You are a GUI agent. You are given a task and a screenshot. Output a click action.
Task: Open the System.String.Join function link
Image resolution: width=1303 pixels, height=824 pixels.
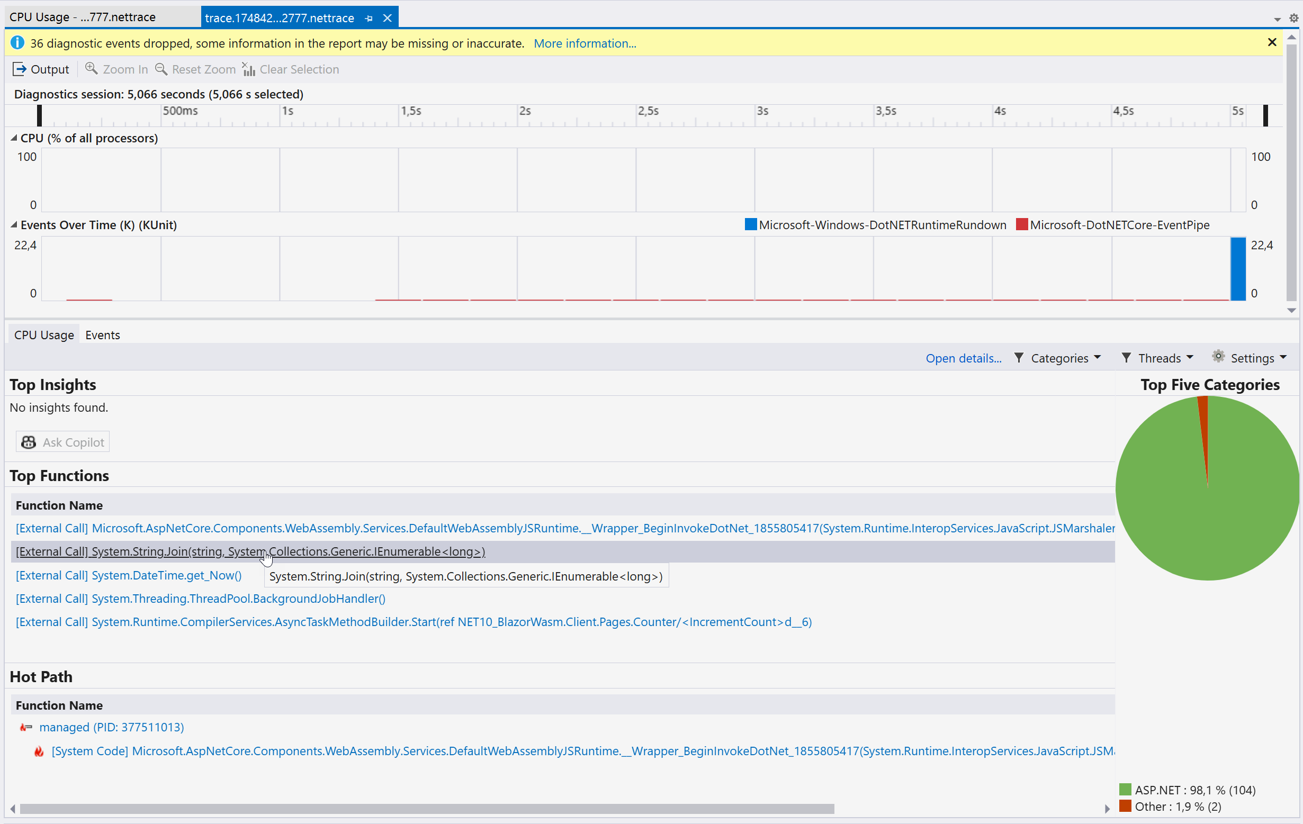point(250,551)
